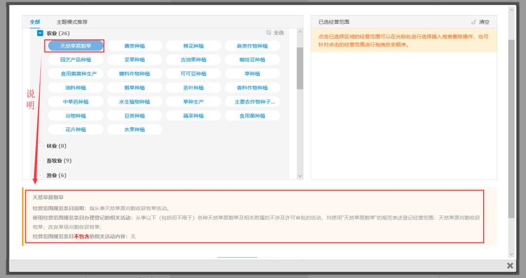Choose the 茶叶种植 option
The width and height of the screenshot is (526, 278).
[193, 88]
